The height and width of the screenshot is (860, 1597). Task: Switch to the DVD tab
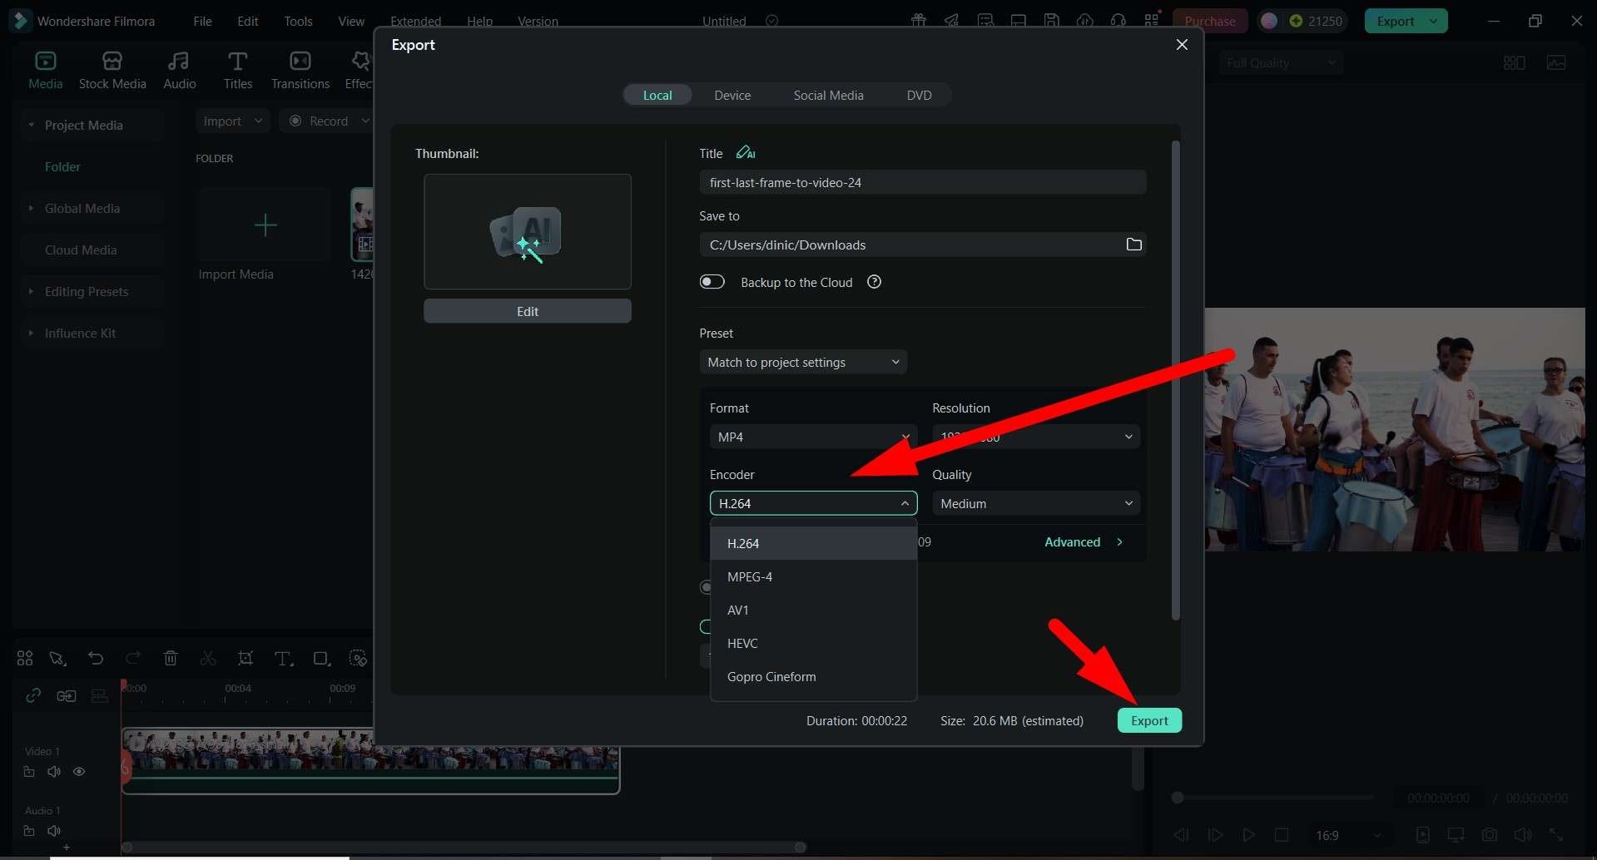919,95
